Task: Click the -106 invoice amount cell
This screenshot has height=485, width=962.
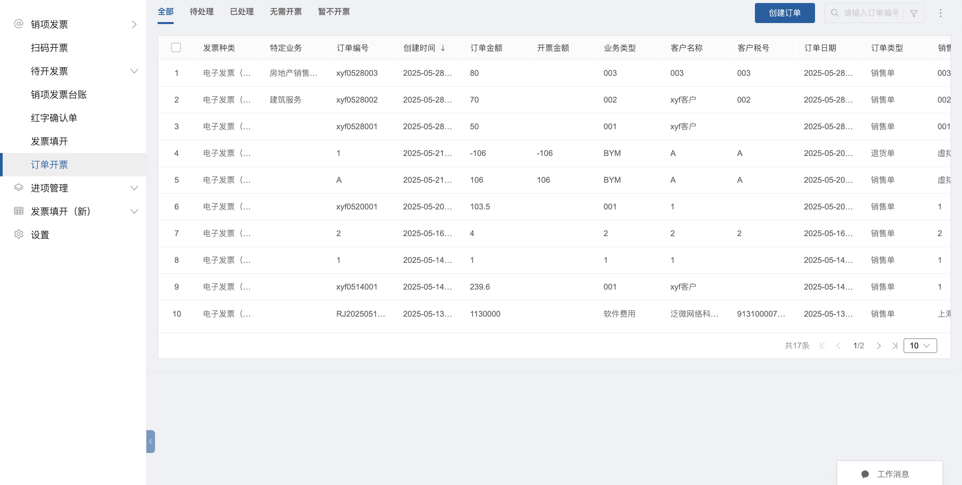Action: [x=544, y=153]
